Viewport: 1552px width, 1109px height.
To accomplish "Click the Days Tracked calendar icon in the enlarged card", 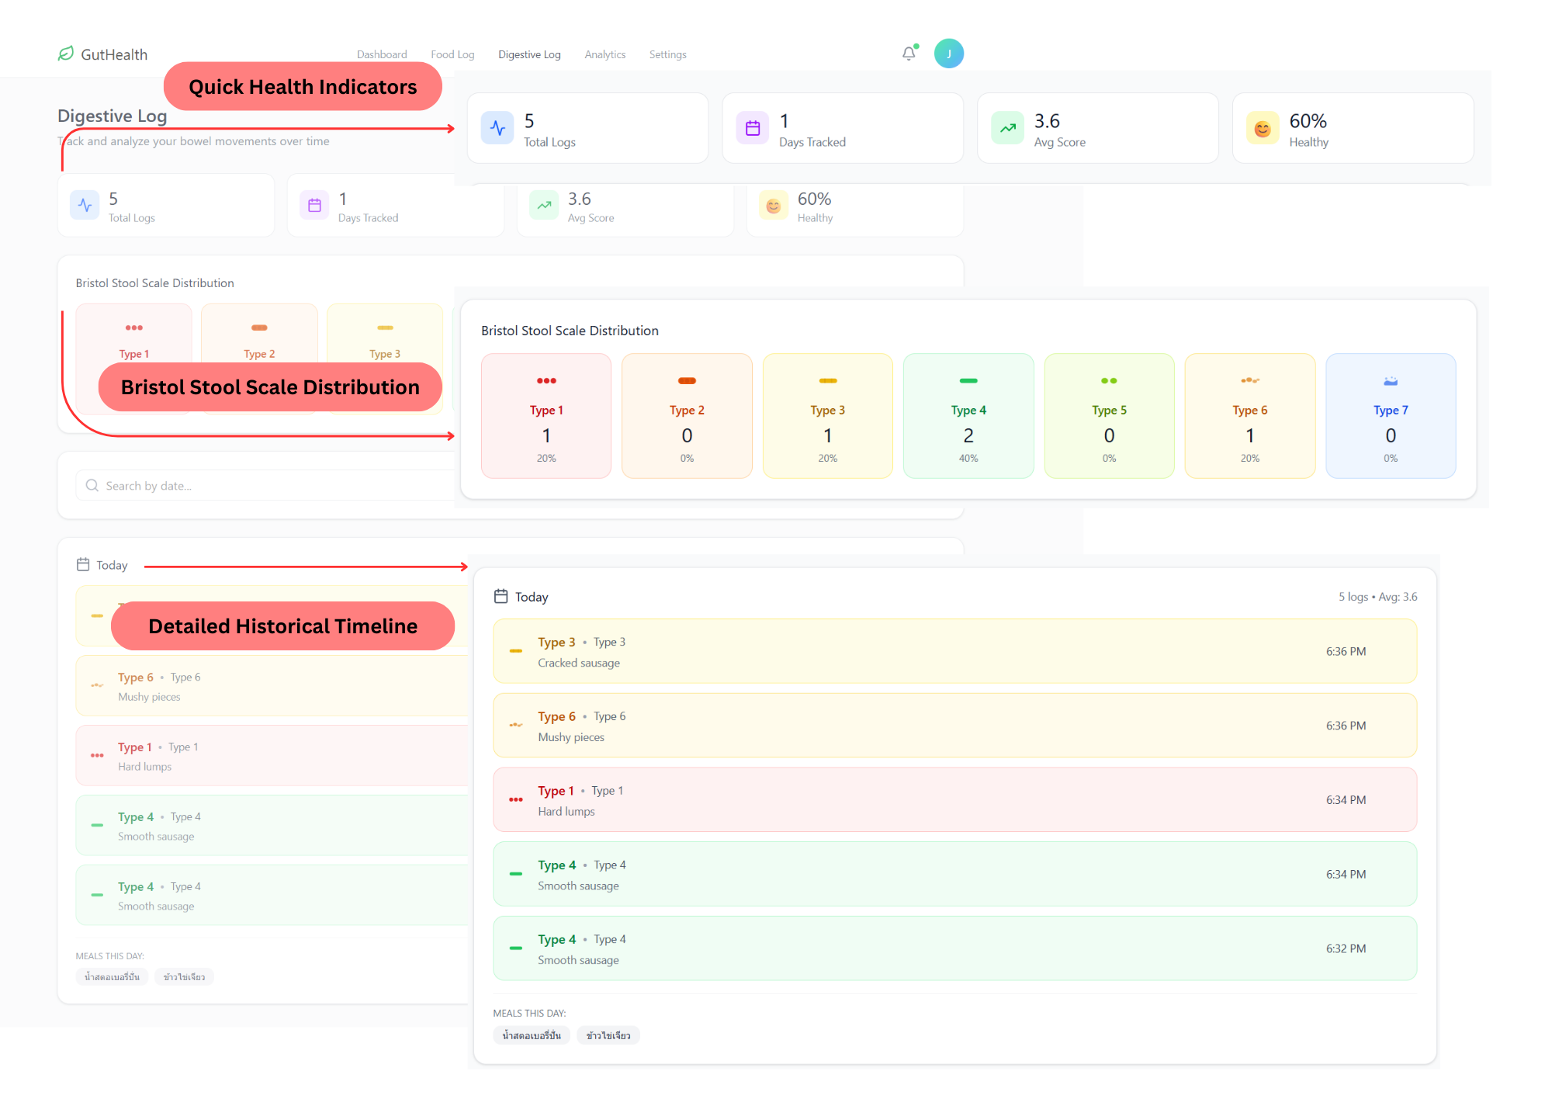I will click(x=752, y=128).
